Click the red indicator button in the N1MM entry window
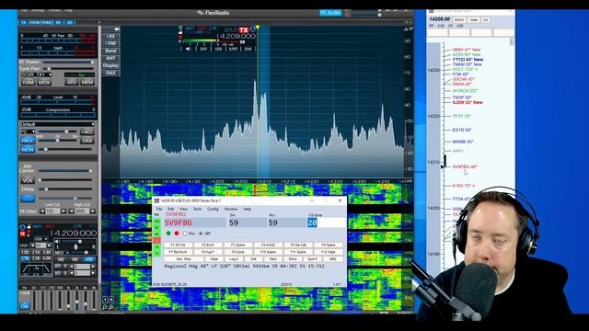This screenshot has width=589, height=331. tap(177, 233)
